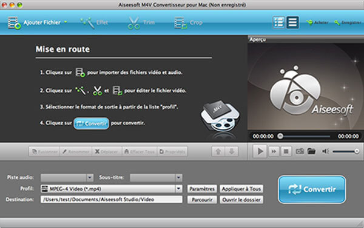The height and width of the screenshot is (228, 364).
Task: Click the Parcourir browse button
Action: click(202, 200)
